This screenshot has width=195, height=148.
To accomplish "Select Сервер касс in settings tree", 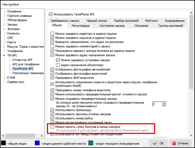I will click(16, 82).
